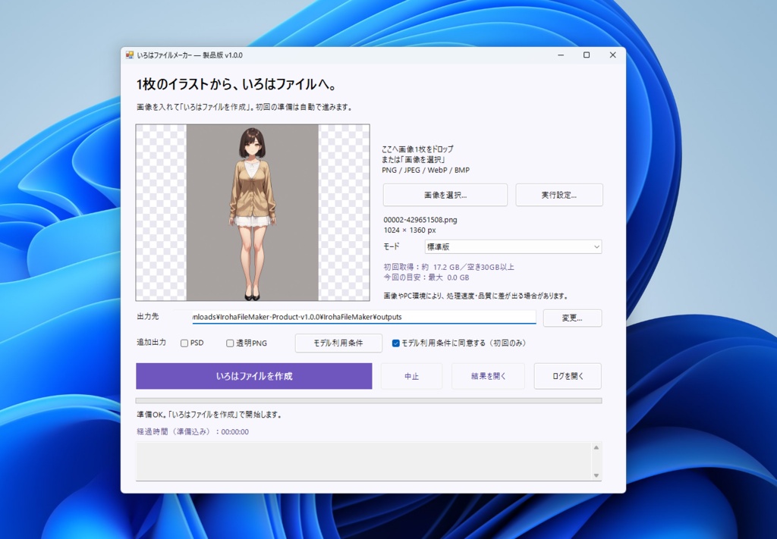The image size is (777, 539).
Task: Click the 経過時間 00:00:00 text
Action: click(193, 431)
